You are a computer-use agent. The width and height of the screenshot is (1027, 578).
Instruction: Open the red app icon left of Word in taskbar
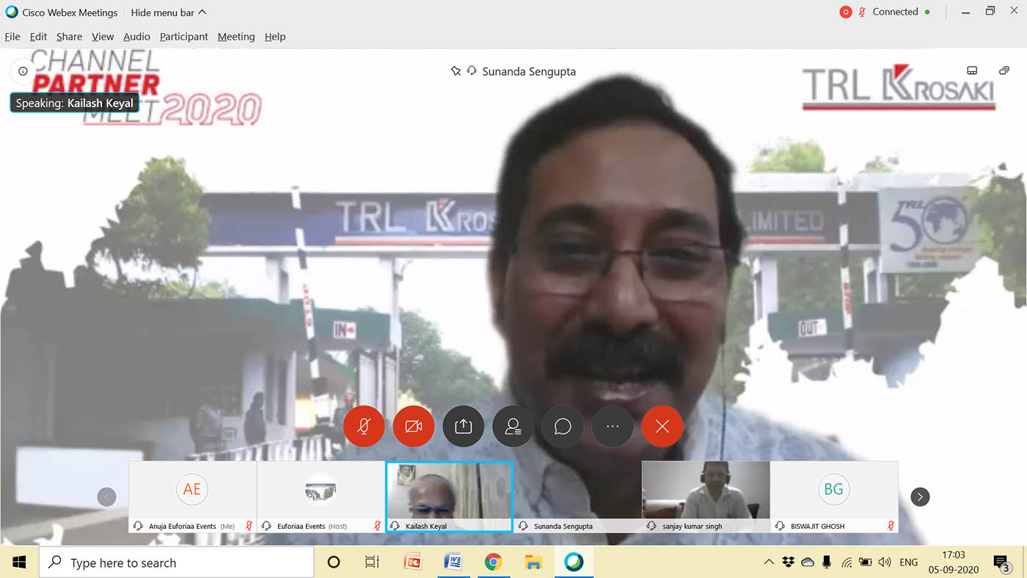click(413, 563)
